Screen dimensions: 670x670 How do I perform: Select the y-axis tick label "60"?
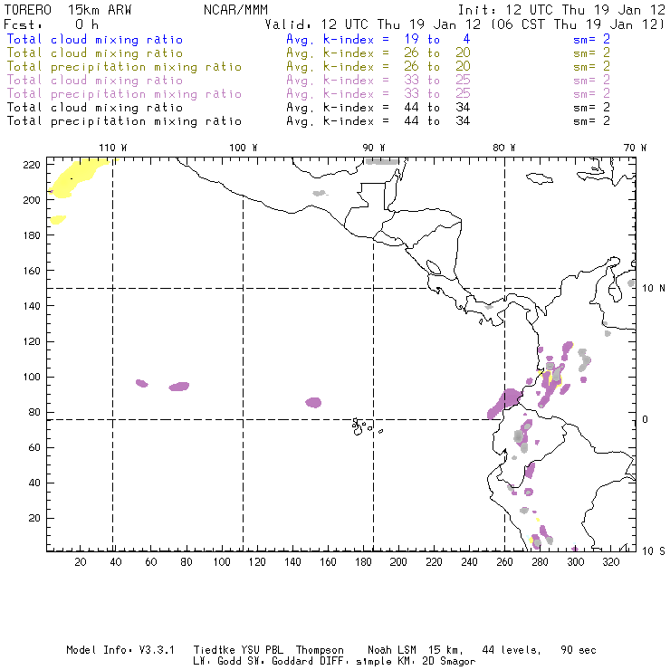(x=34, y=448)
